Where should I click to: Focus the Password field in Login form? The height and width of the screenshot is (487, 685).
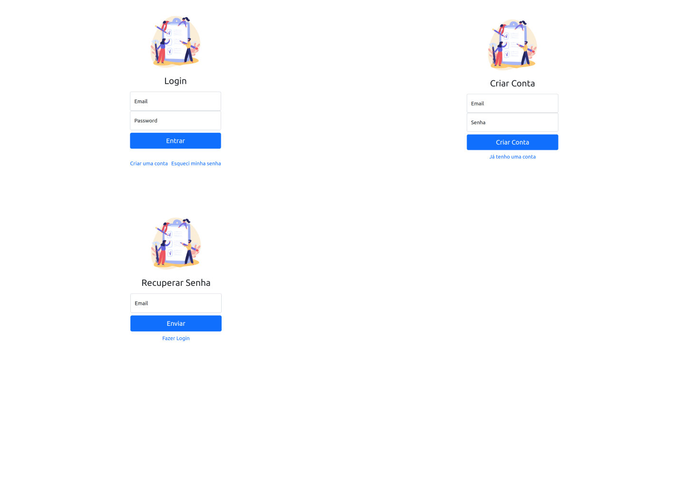tap(176, 121)
